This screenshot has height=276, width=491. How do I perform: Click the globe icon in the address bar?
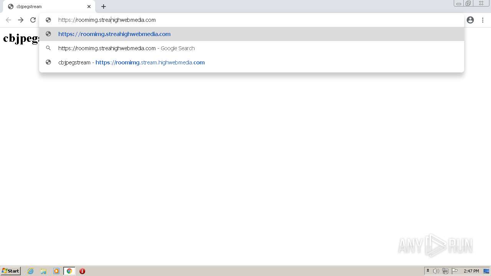click(x=48, y=20)
